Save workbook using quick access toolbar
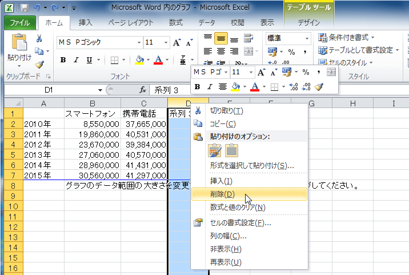Screen dimensions: 409x275 (x=25, y=8)
